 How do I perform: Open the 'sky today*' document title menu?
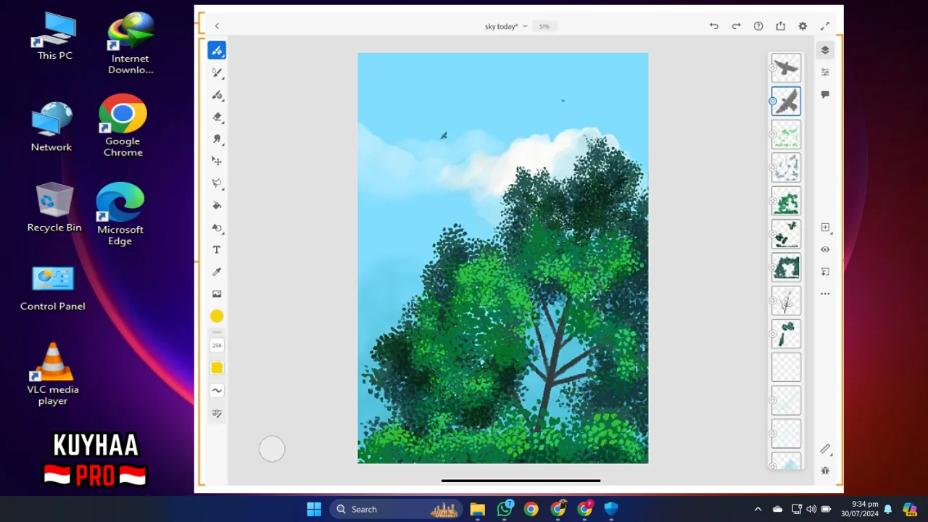[x=505, y=26]
